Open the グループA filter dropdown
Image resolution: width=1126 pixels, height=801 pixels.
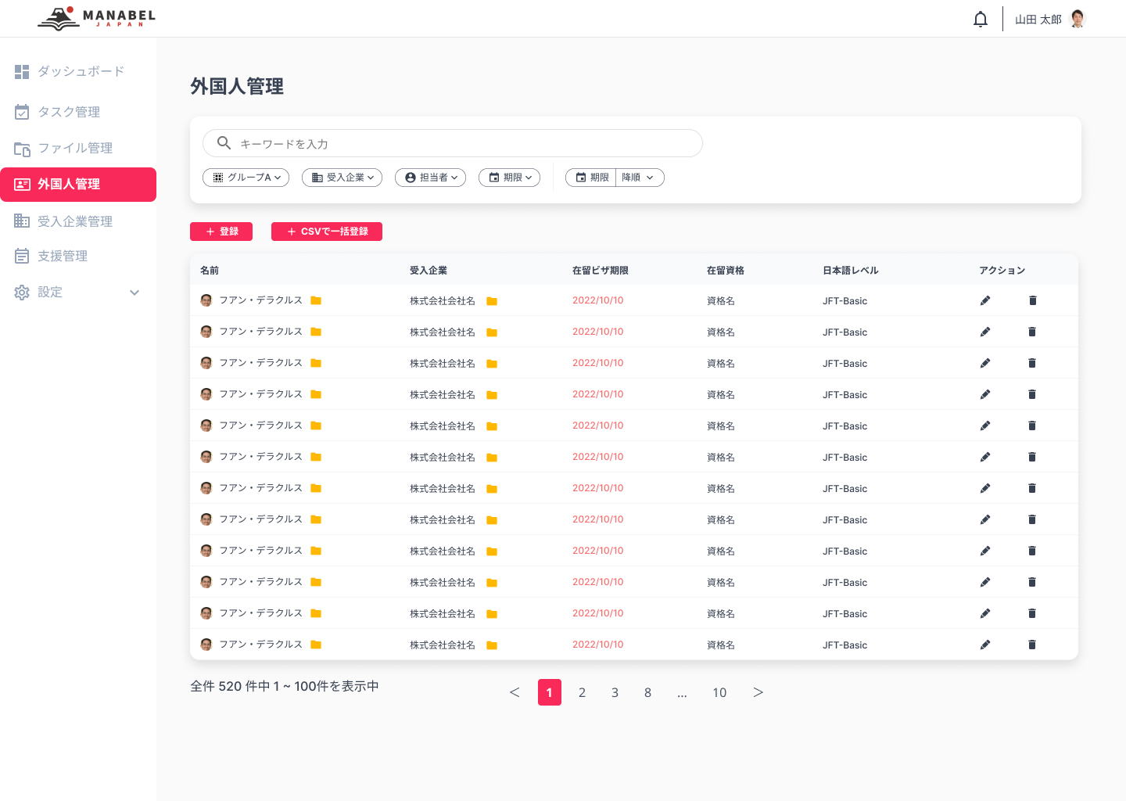click(246, 178)
